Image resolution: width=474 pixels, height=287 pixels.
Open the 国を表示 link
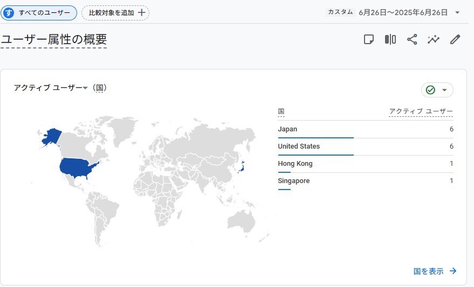[x=429, y=271]
